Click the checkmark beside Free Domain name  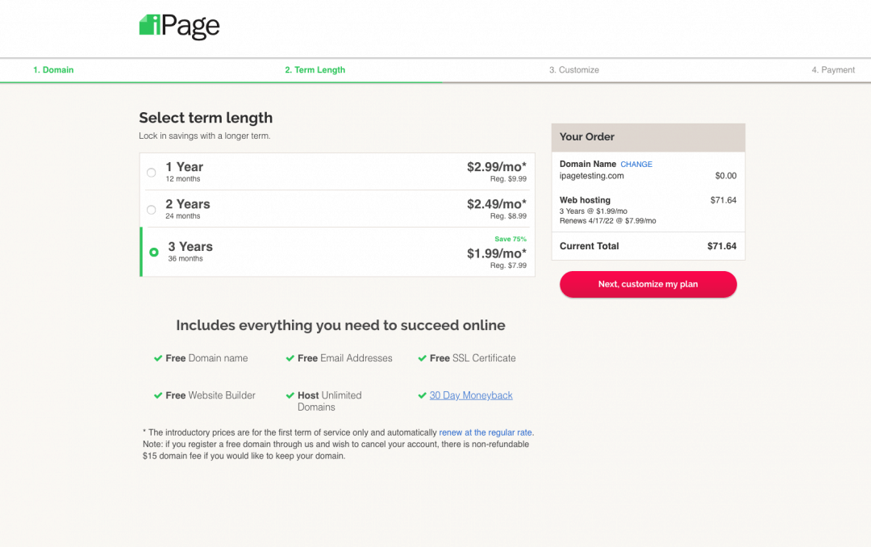point(159,358)
